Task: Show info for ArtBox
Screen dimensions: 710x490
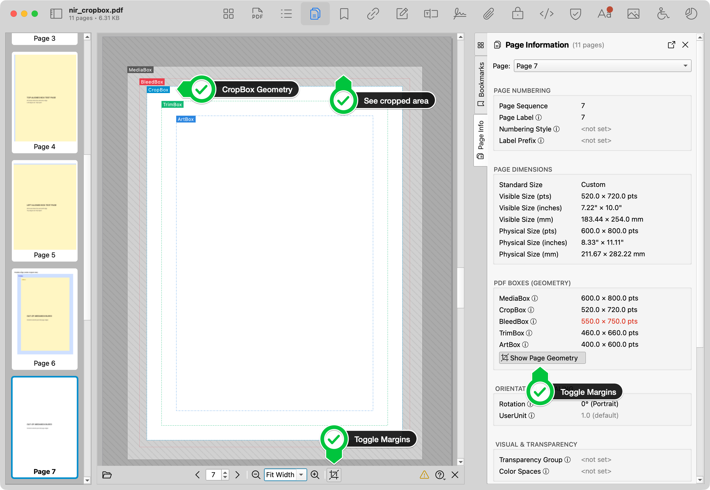Action: tap(525, 345)
